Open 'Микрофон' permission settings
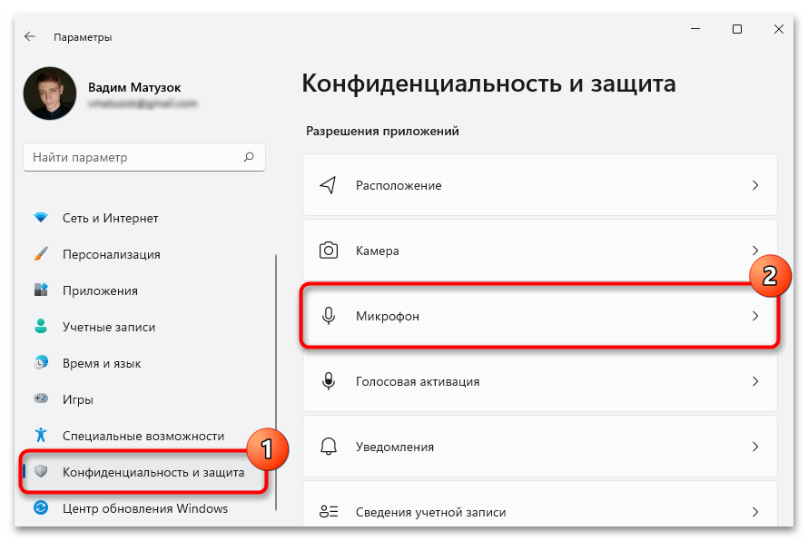The height and width of the screenshot is (541, 808). click(539, 316)
